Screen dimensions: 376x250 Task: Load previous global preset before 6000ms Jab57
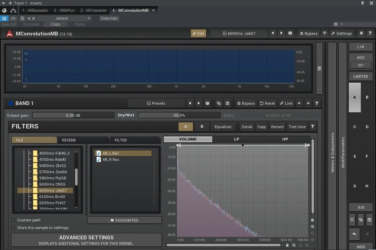[273, 33]
